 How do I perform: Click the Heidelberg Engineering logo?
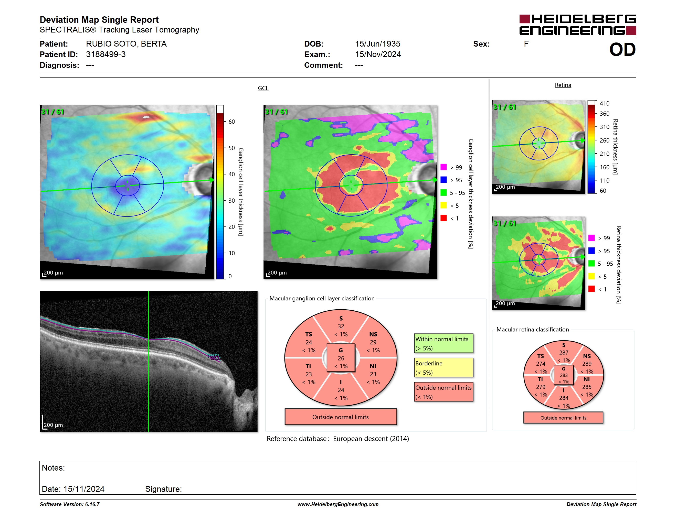[x=578, y=25]
